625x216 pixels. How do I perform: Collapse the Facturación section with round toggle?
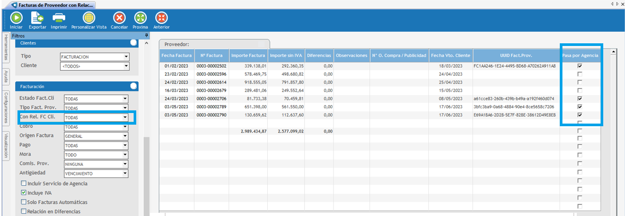134,86
